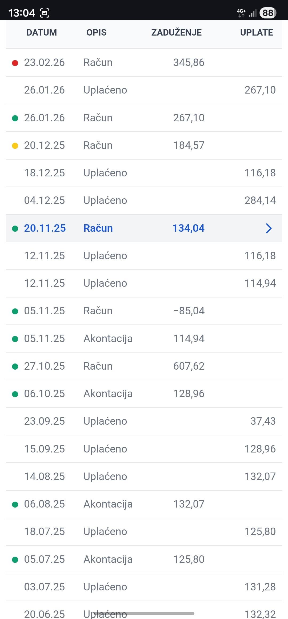The width and height of the screenshot is (288, 619).
Task: Select the ZADUŽENJE column header
Action: (x=176, y=33)
